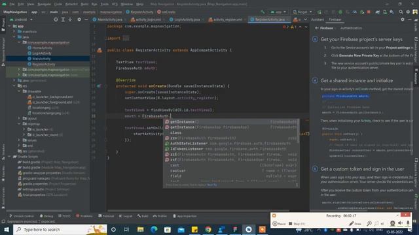Open Firebase panel settings gear
The height and width of the screenshot is (235, 419).
(x=403, y=20)
